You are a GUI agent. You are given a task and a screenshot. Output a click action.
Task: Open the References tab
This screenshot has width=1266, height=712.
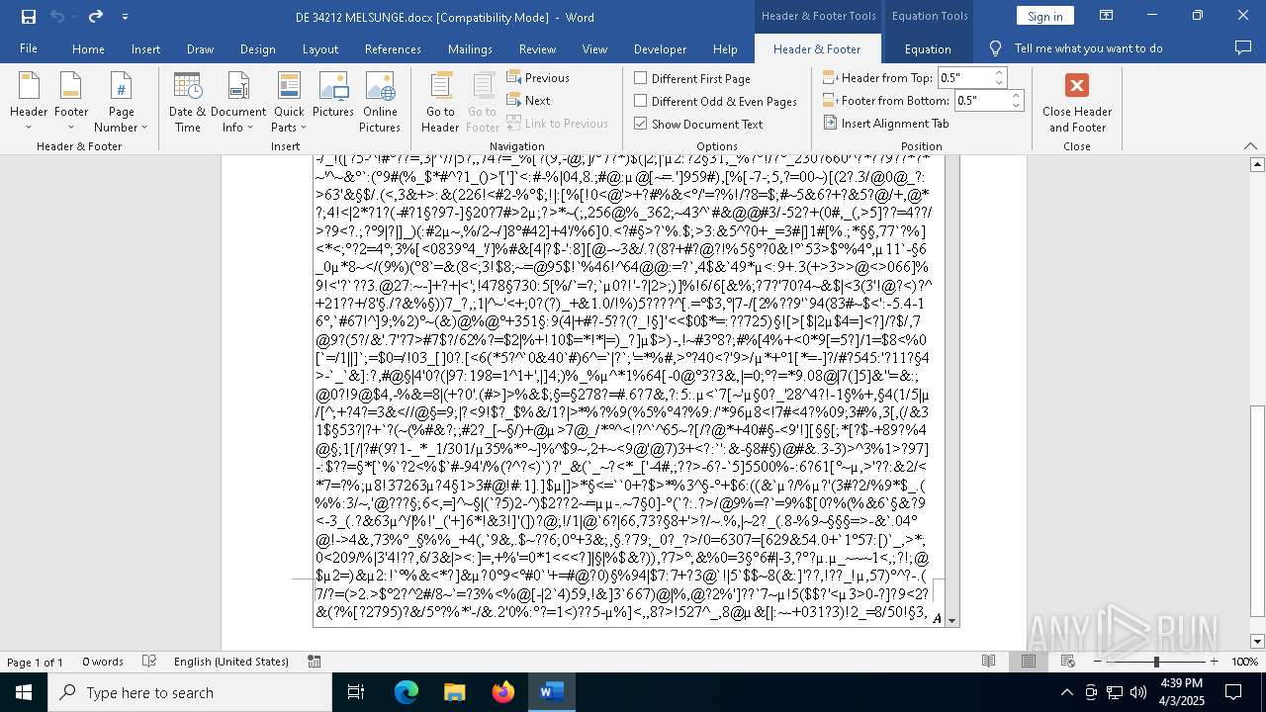[393, 48]
